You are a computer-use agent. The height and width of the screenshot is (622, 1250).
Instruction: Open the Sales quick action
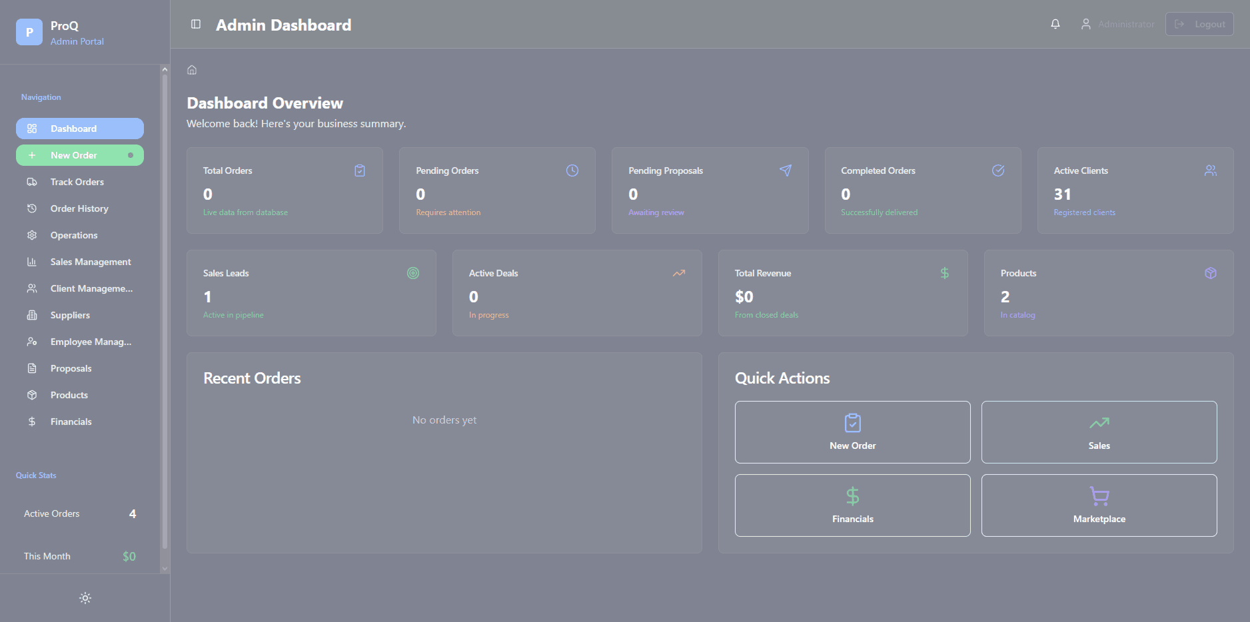tap(1099, 432)
